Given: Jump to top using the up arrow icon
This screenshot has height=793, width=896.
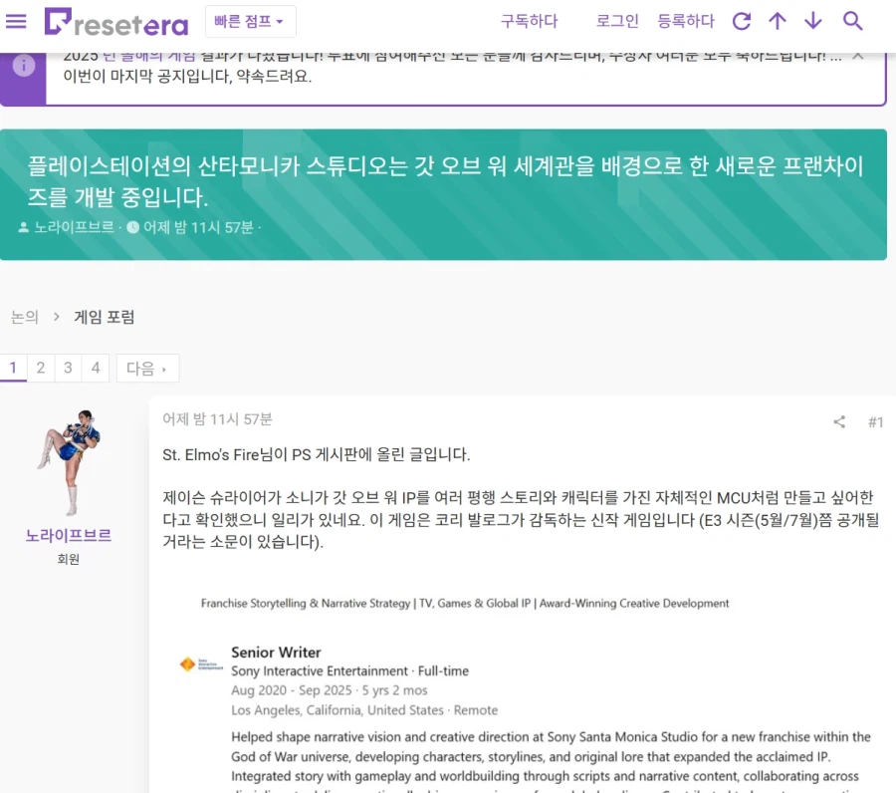Looking at the screenshot, I should [778, 20].
